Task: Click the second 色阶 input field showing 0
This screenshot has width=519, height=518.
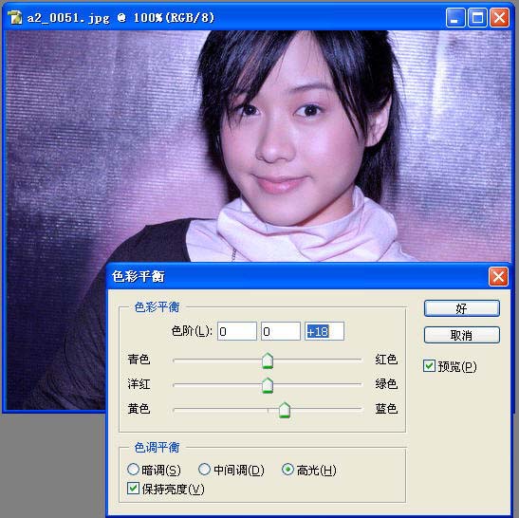Action: pos(281,331)
